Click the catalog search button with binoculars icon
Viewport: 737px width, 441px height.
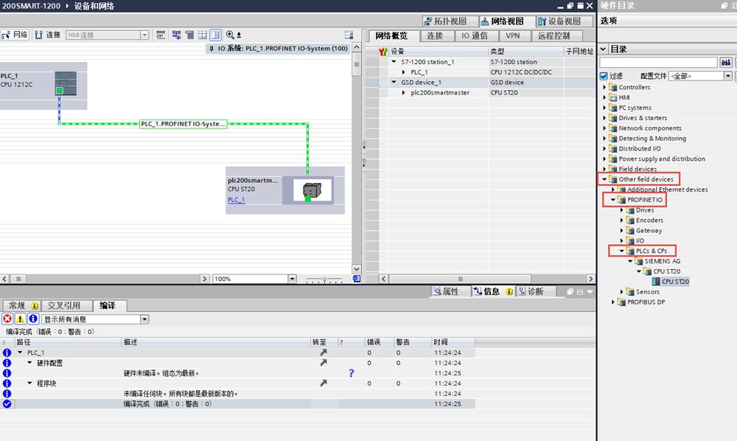726,62
